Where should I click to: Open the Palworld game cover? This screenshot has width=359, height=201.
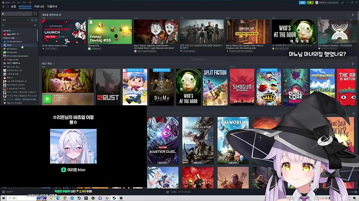[233, 140]
